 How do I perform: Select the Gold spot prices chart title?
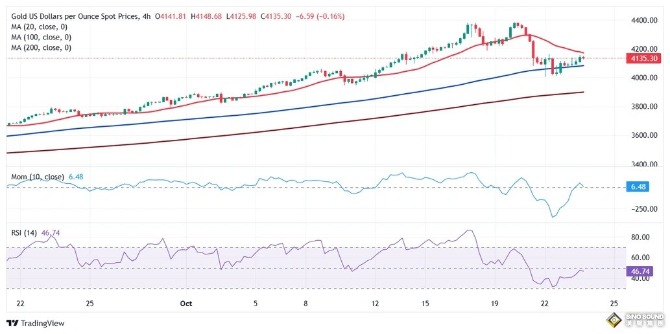pos(75,16)
